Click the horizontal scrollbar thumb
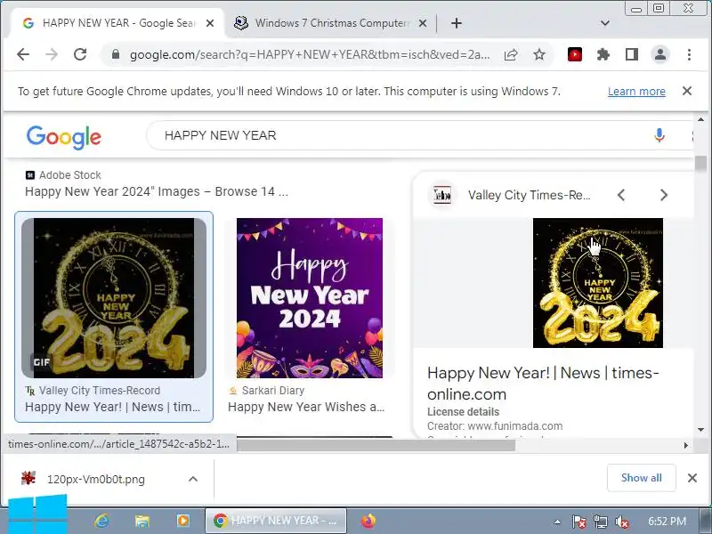 tap(376, 446)
